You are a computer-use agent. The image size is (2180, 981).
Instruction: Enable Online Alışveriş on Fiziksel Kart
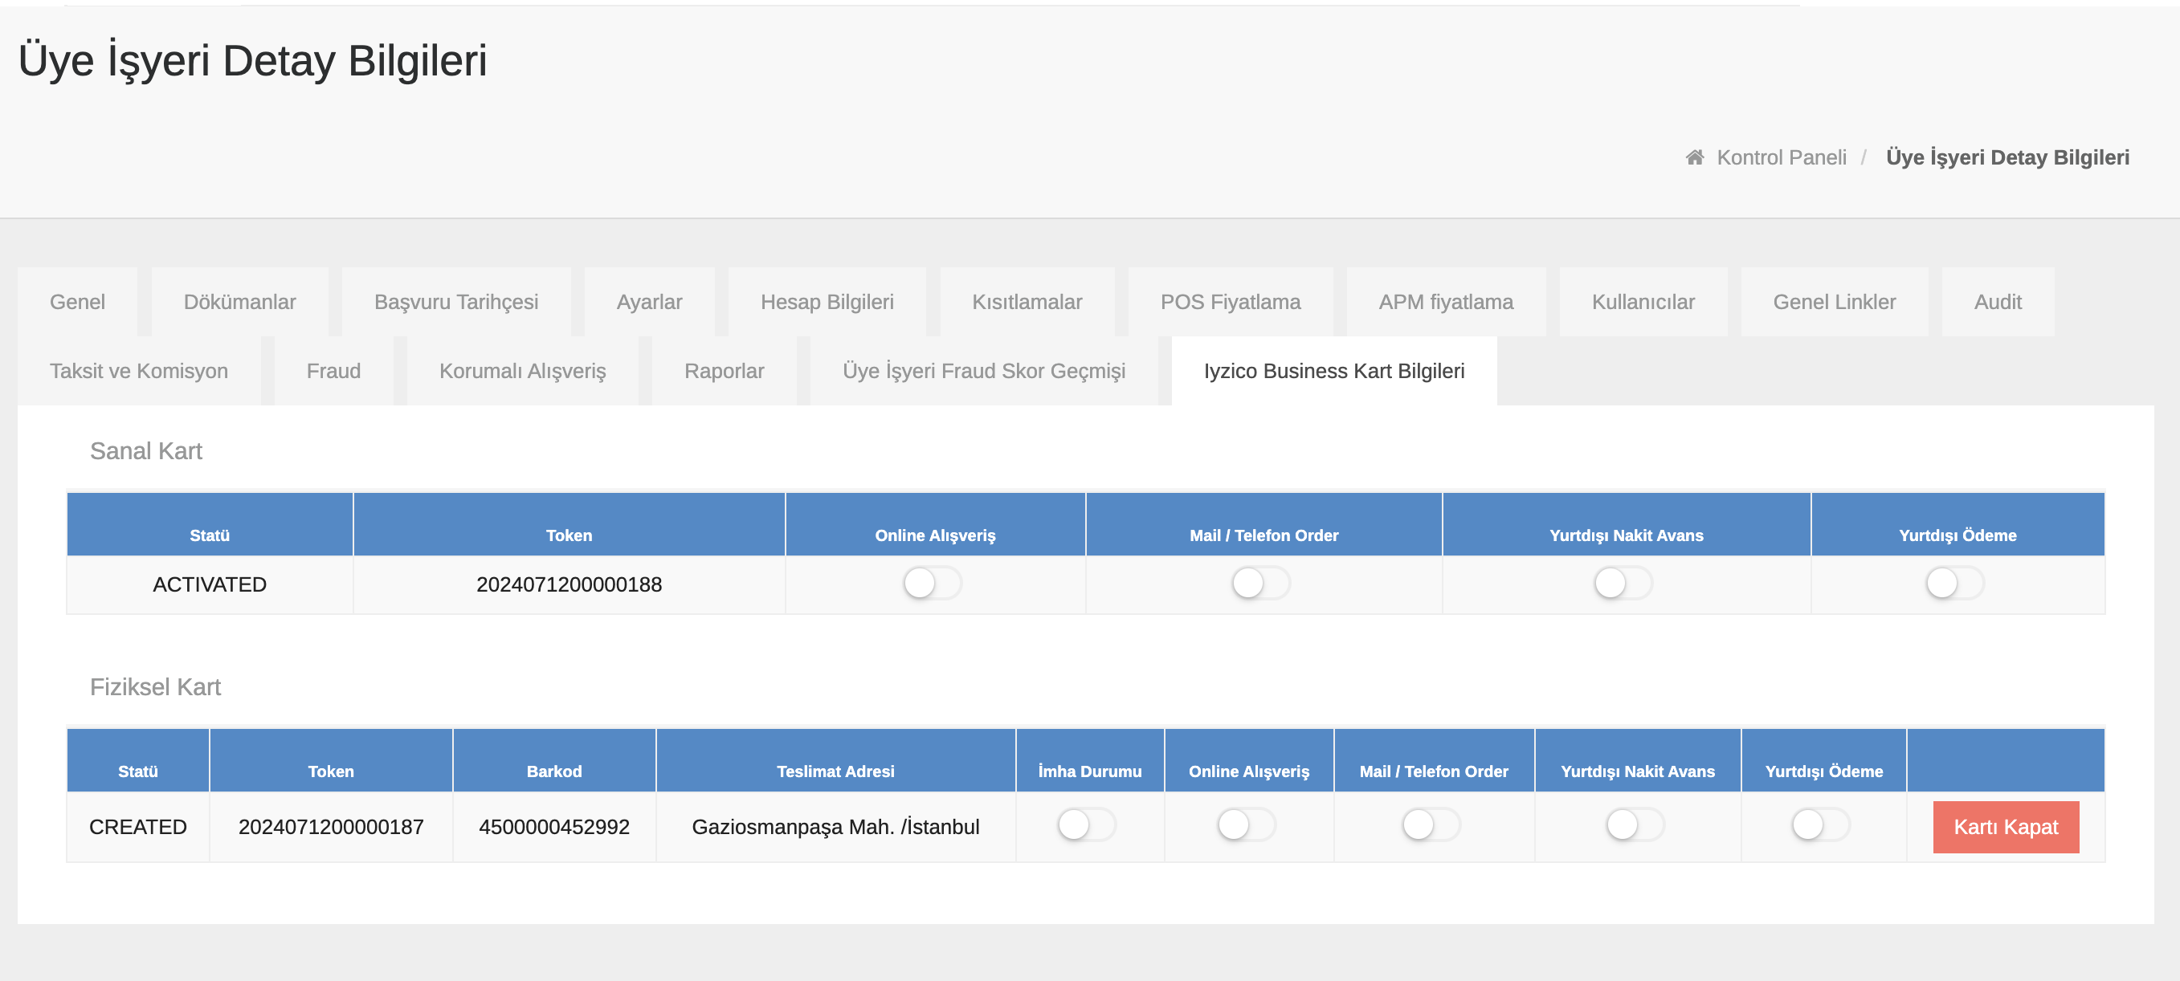[x=1246, y=824]
